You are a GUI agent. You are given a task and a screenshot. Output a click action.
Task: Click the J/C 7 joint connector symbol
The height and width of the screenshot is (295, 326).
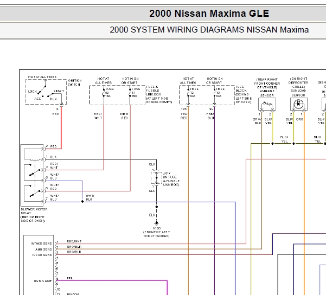click(x=157, y=178)
